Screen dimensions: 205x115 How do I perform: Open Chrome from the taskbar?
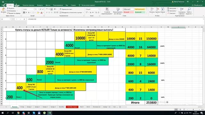pos(18,113)
